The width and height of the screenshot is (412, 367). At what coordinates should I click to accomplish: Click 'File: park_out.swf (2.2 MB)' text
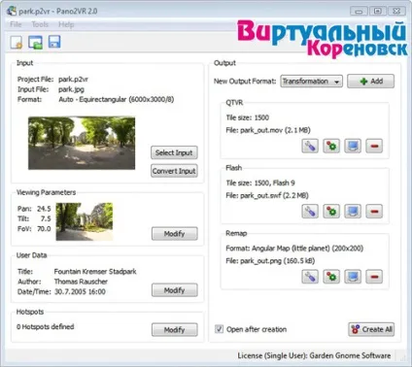click(x=267, y=195)
